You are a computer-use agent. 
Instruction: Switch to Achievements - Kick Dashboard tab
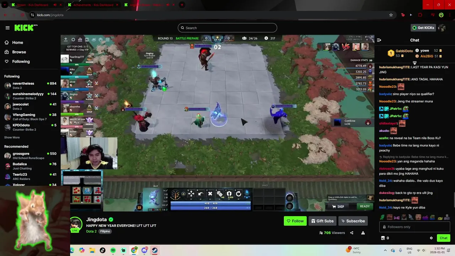pos(93,5)
